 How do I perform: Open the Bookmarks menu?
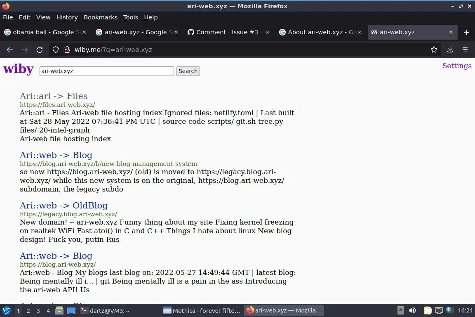coord(101,17)
